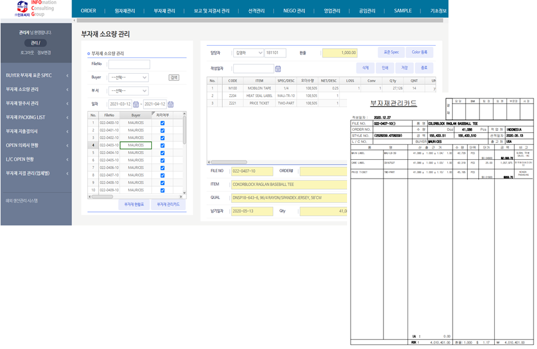Open the 원자재관리 top menu
The image size is (537, 349).
[x=125, y=11]
